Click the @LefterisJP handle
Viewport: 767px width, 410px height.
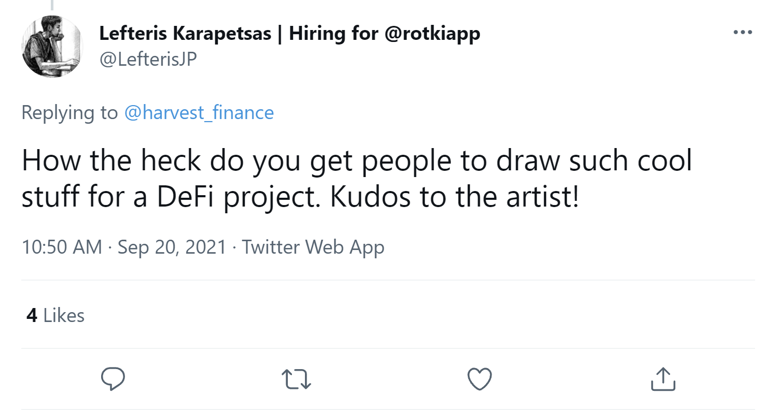tap(147, 60)
